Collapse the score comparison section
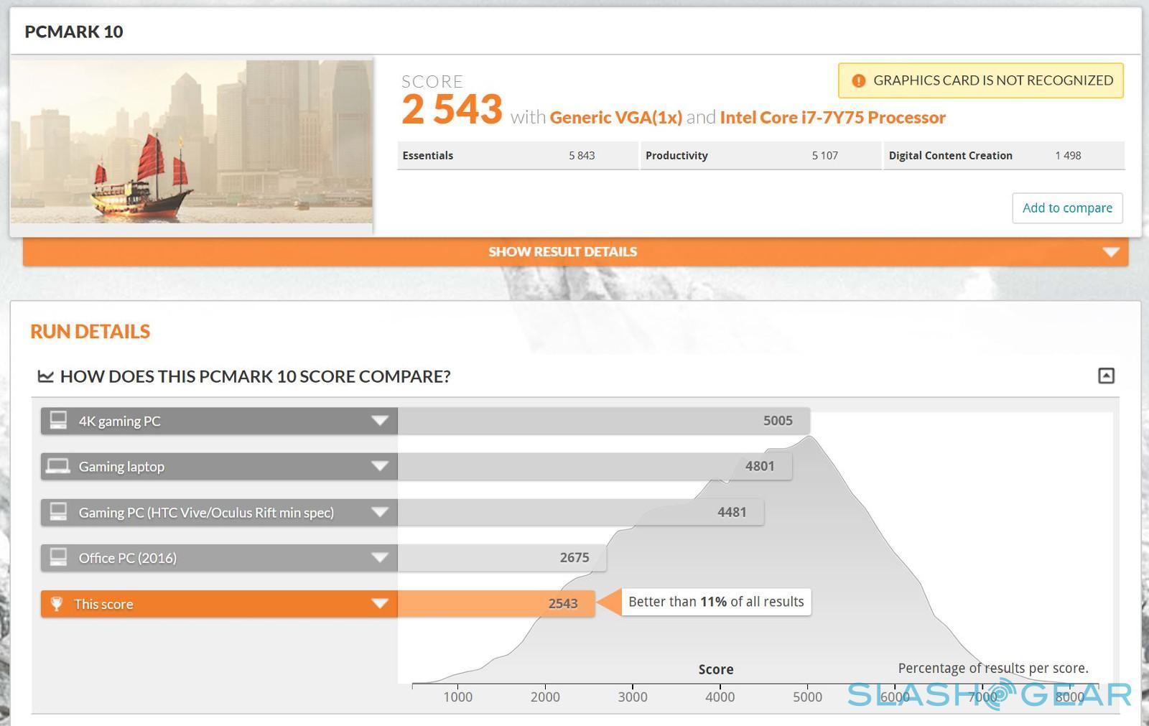This screenshot has height=726, width=1149. 1106,376
